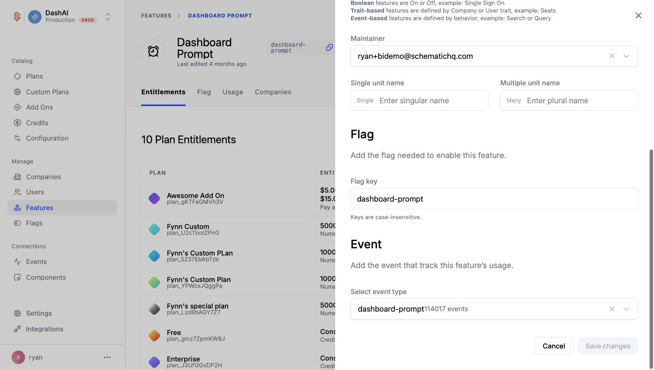654x370 pixels.
Task: Click the alarm clock feature icon
Action: (153, 51)
